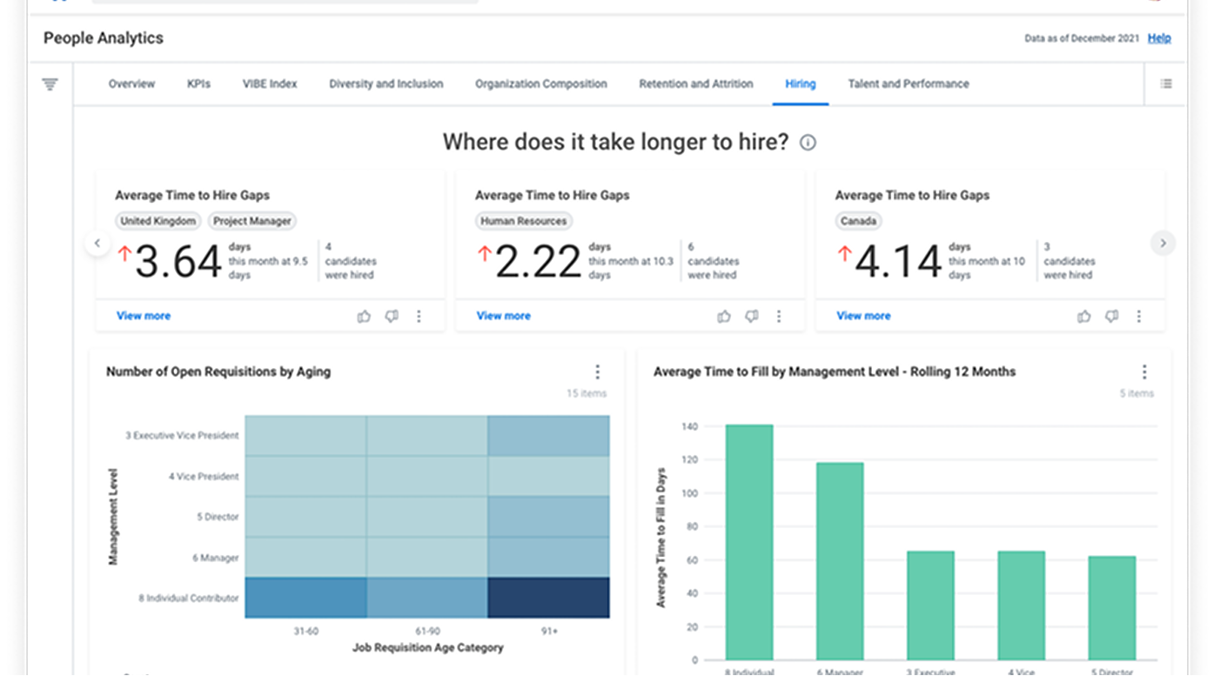Select the Hiring tab
The width and height of the screenshot is (1214, 676).
pos(801,84)
